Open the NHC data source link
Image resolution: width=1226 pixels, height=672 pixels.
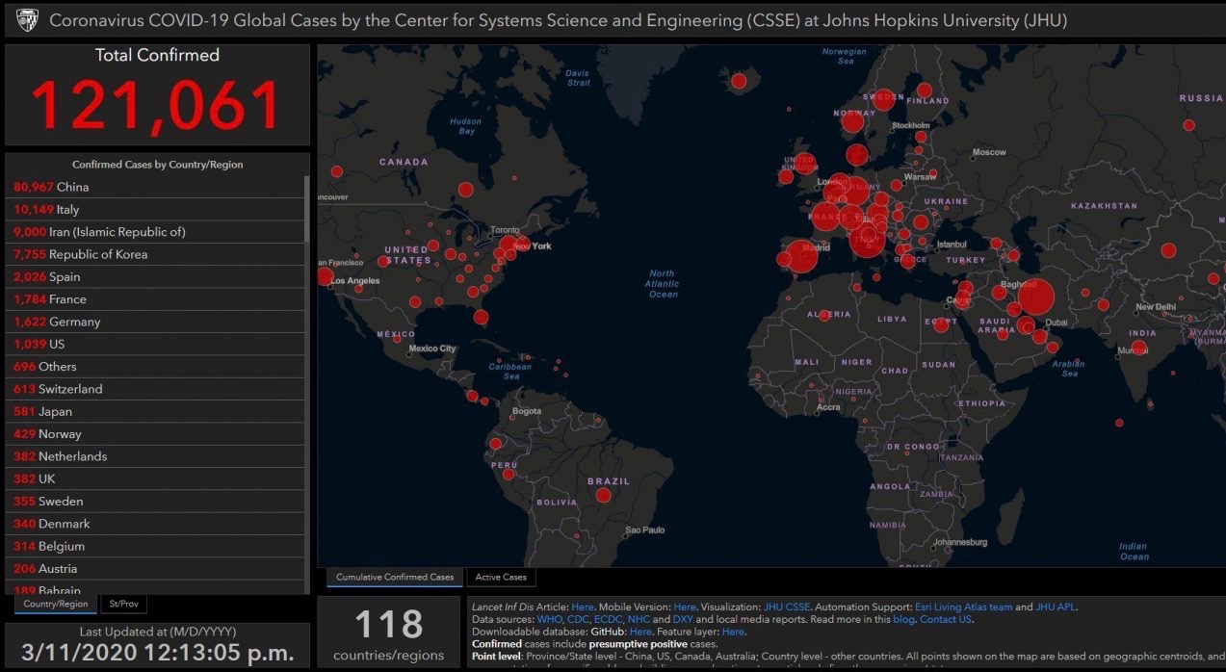point(639,619)
